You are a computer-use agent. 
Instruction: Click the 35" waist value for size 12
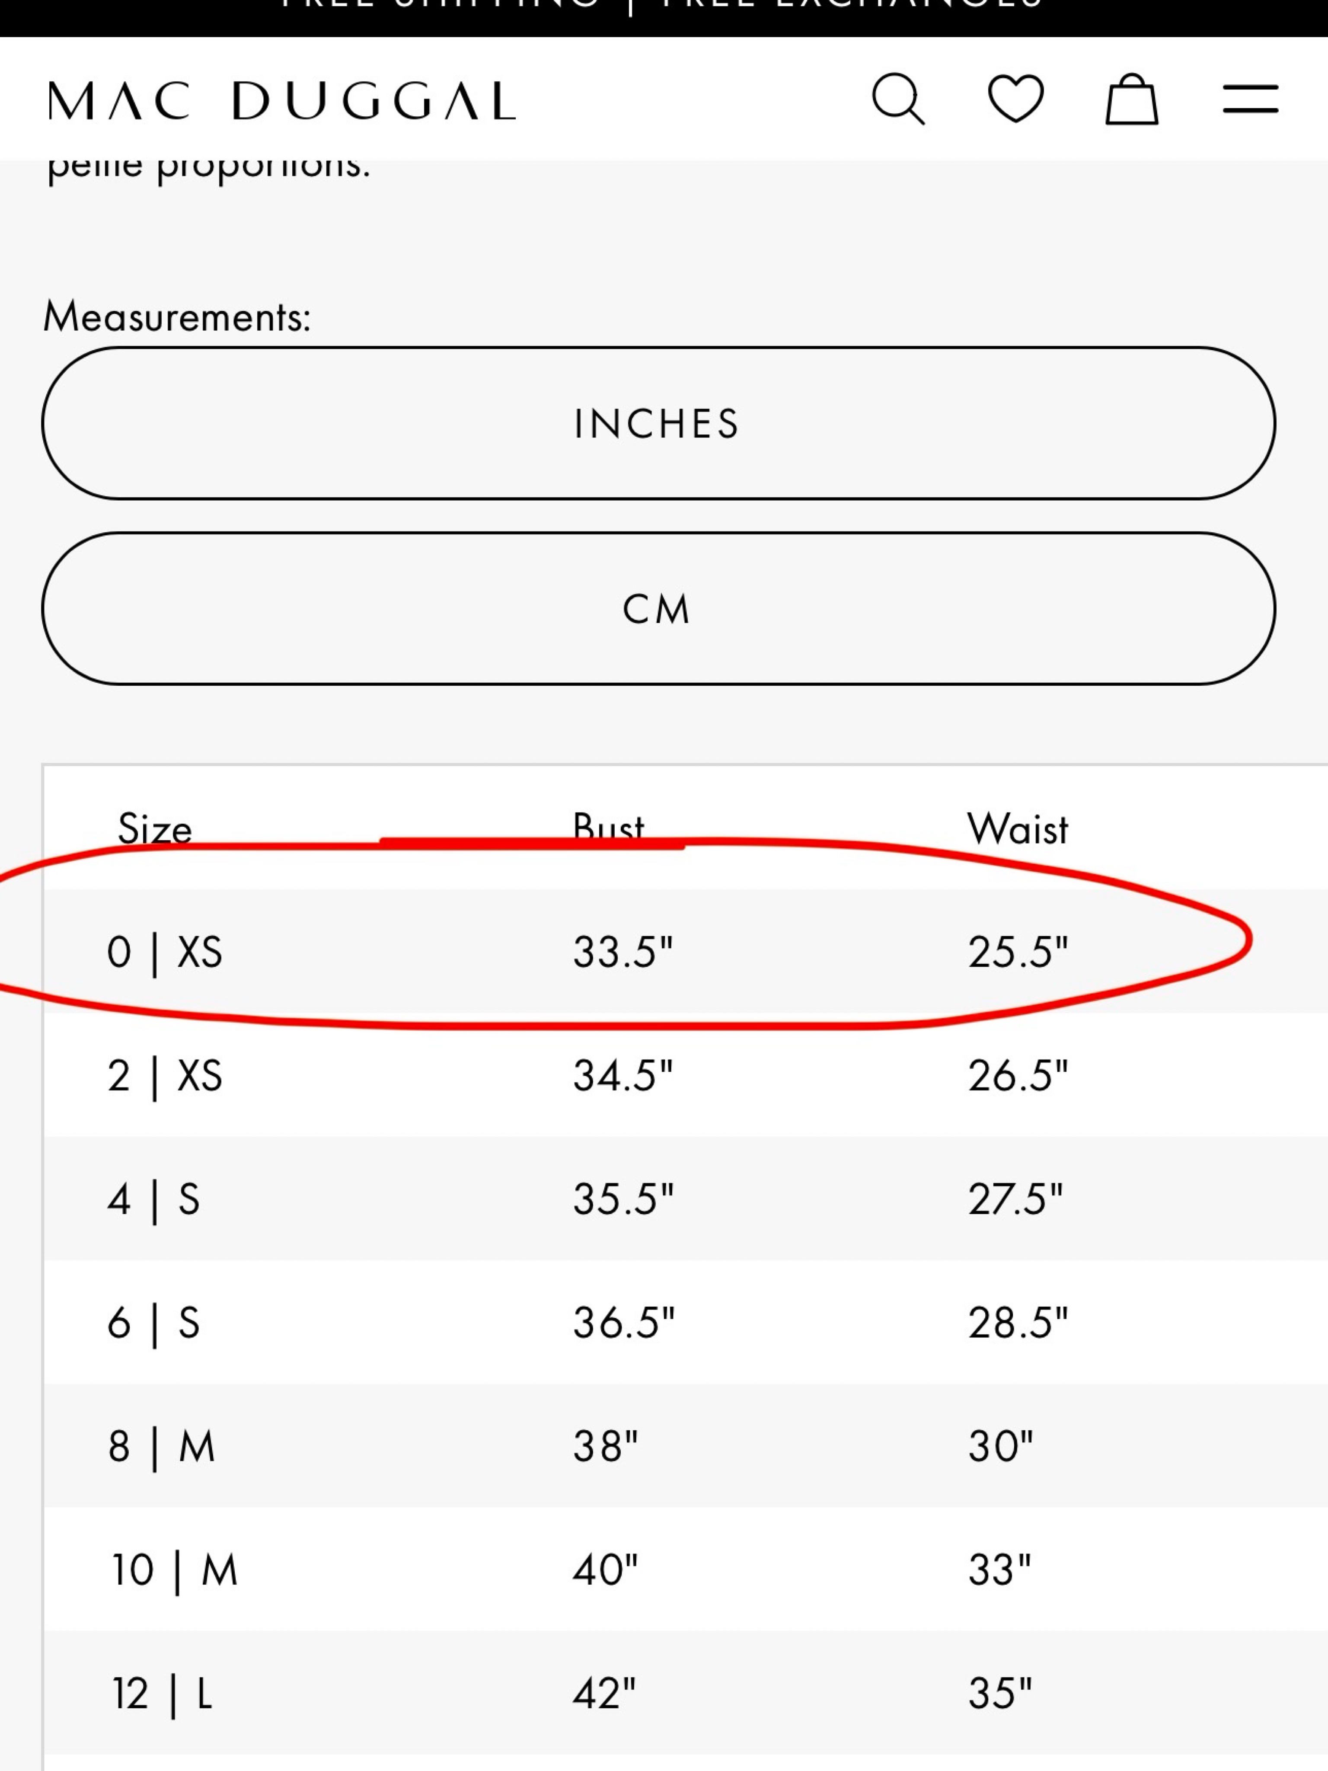pos(1000,1693)
